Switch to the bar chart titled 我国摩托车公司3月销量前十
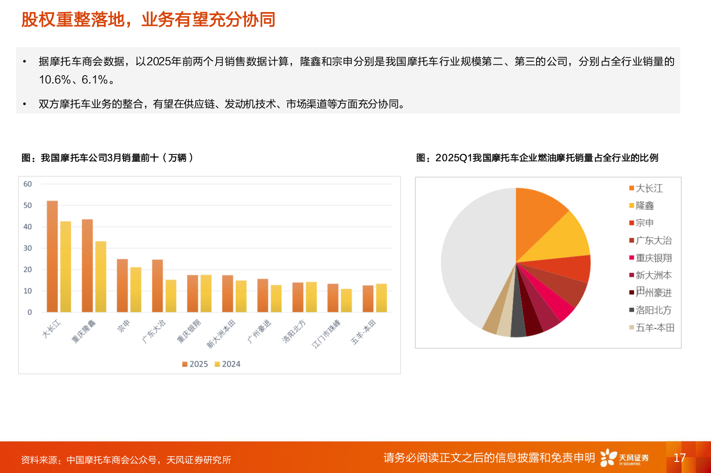 [x=106, y=158]
